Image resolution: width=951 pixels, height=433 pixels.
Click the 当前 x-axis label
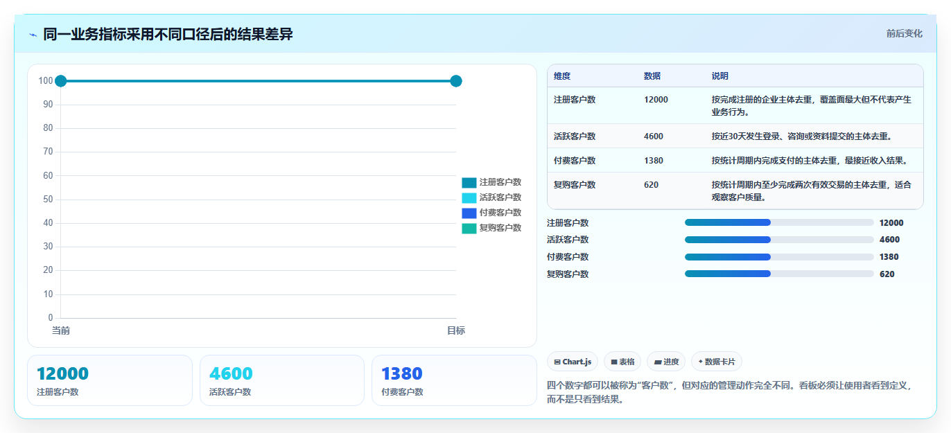tap(61, 330)
